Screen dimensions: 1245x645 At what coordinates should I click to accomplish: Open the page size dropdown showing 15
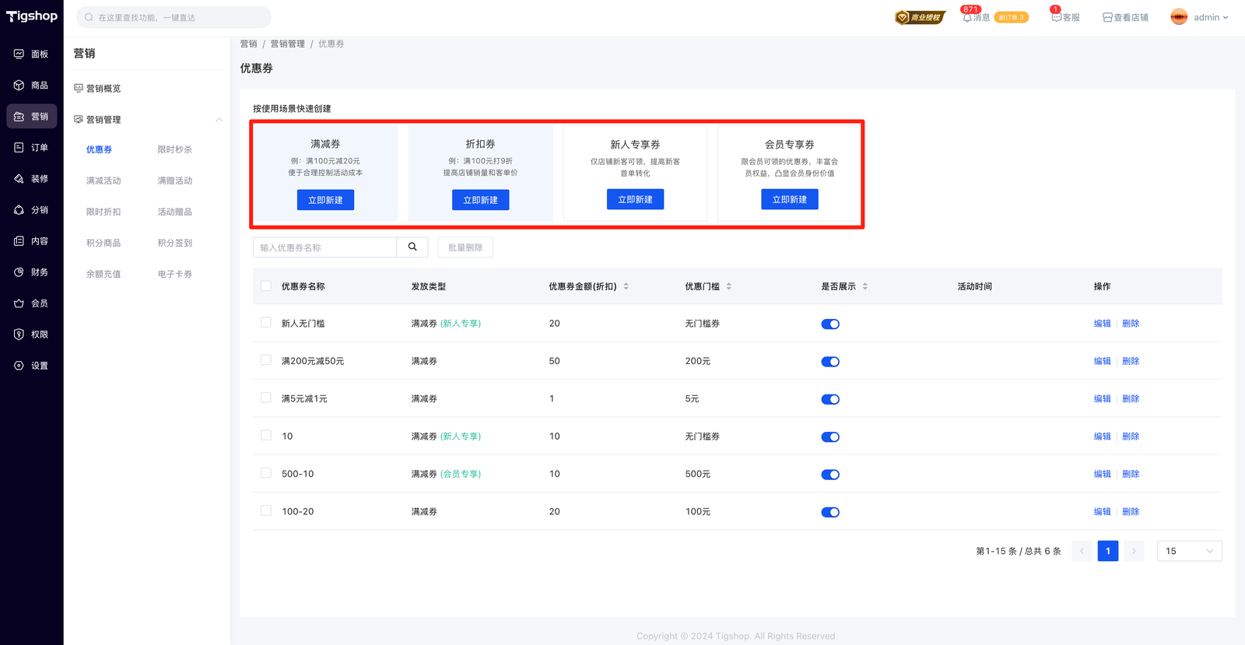1189,551
